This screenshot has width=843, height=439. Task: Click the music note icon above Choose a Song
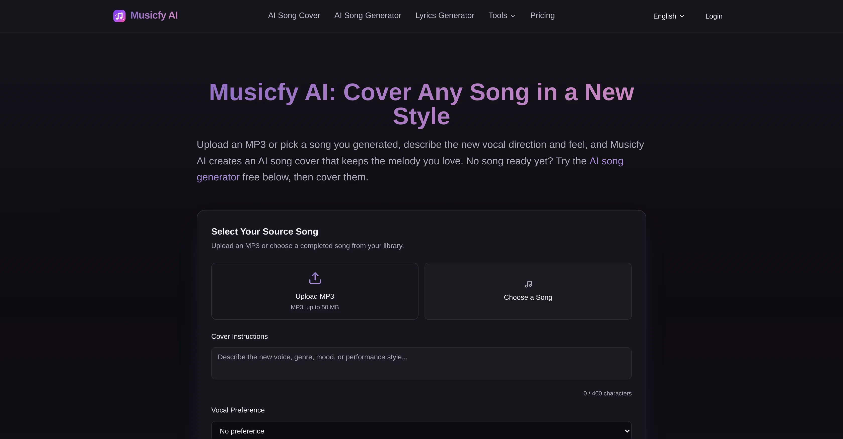point(528,284)
